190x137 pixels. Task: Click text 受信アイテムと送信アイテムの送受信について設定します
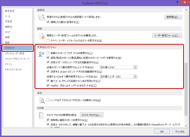[74, 17]
